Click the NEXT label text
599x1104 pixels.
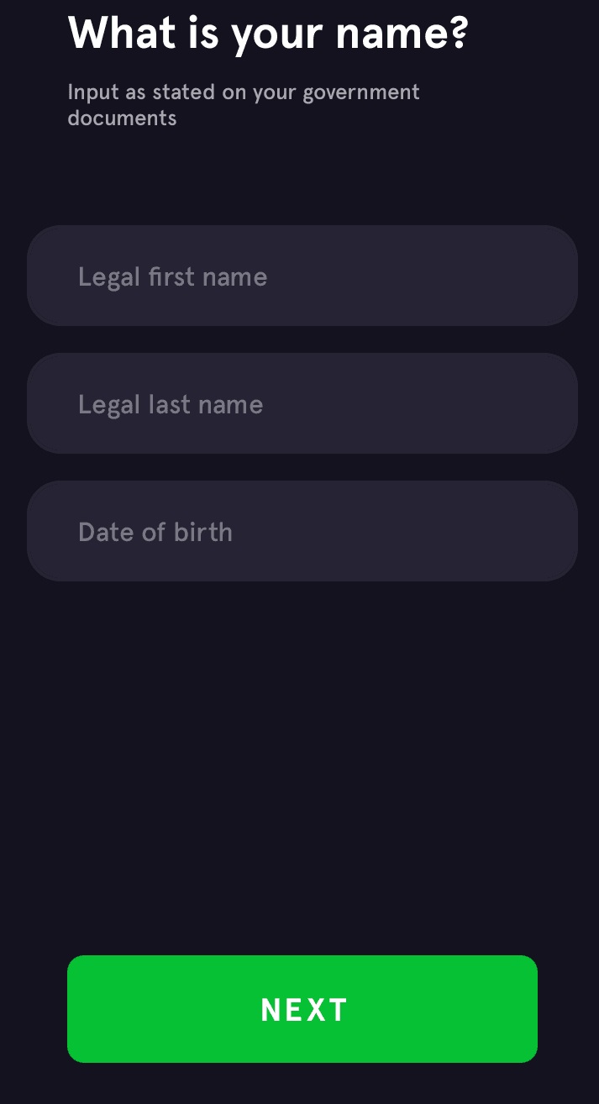(x=304, y=1010)
